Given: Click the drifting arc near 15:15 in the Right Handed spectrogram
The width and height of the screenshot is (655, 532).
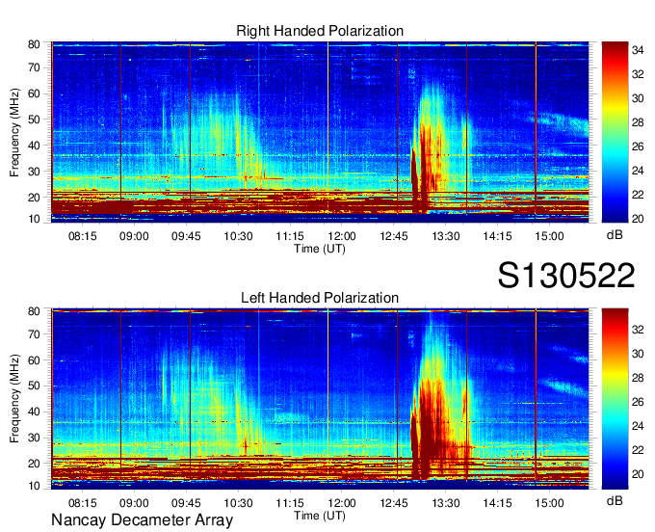Looking at the screenshot, I should point(562,122).
